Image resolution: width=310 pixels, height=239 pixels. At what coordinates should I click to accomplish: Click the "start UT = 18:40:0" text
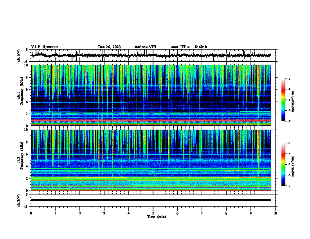tap(189, 47)
